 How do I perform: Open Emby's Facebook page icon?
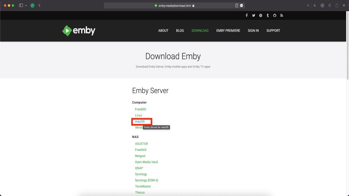(246, 15)
